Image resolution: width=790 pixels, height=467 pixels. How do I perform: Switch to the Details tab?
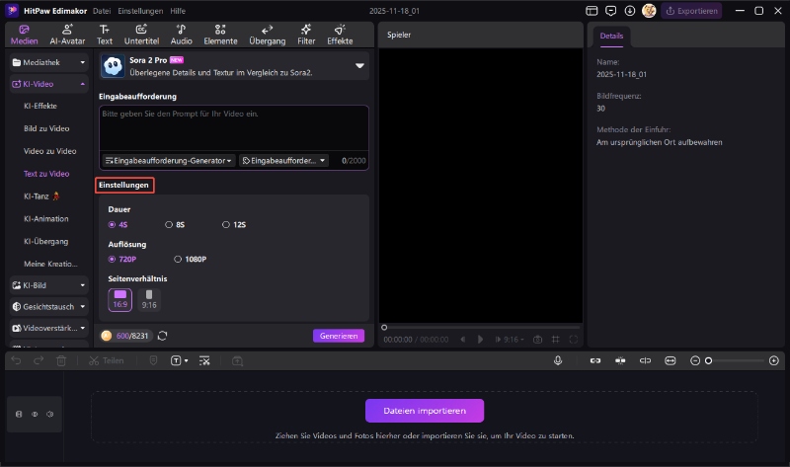click(x=611, y=37)
